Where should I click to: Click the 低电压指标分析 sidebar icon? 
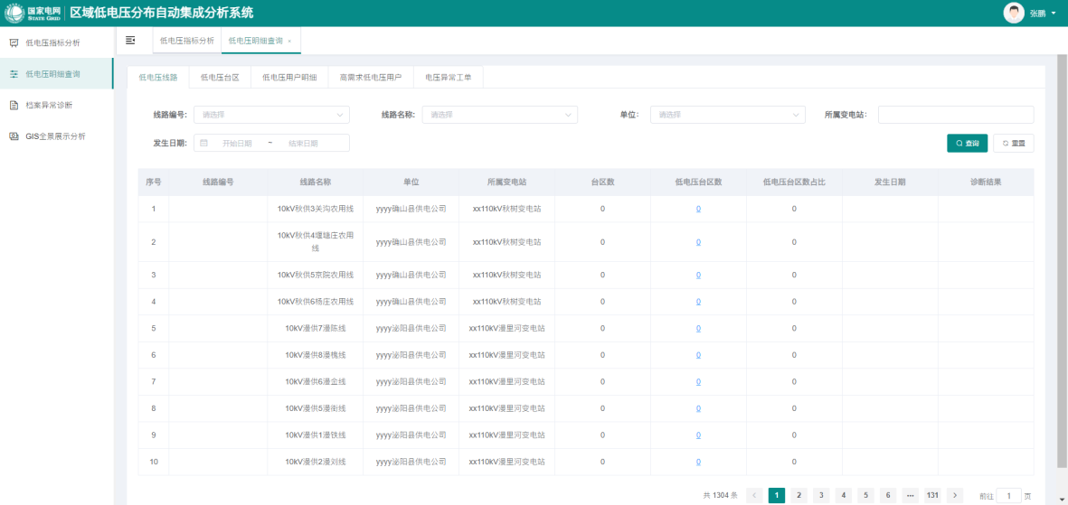[x=14, y=42]
